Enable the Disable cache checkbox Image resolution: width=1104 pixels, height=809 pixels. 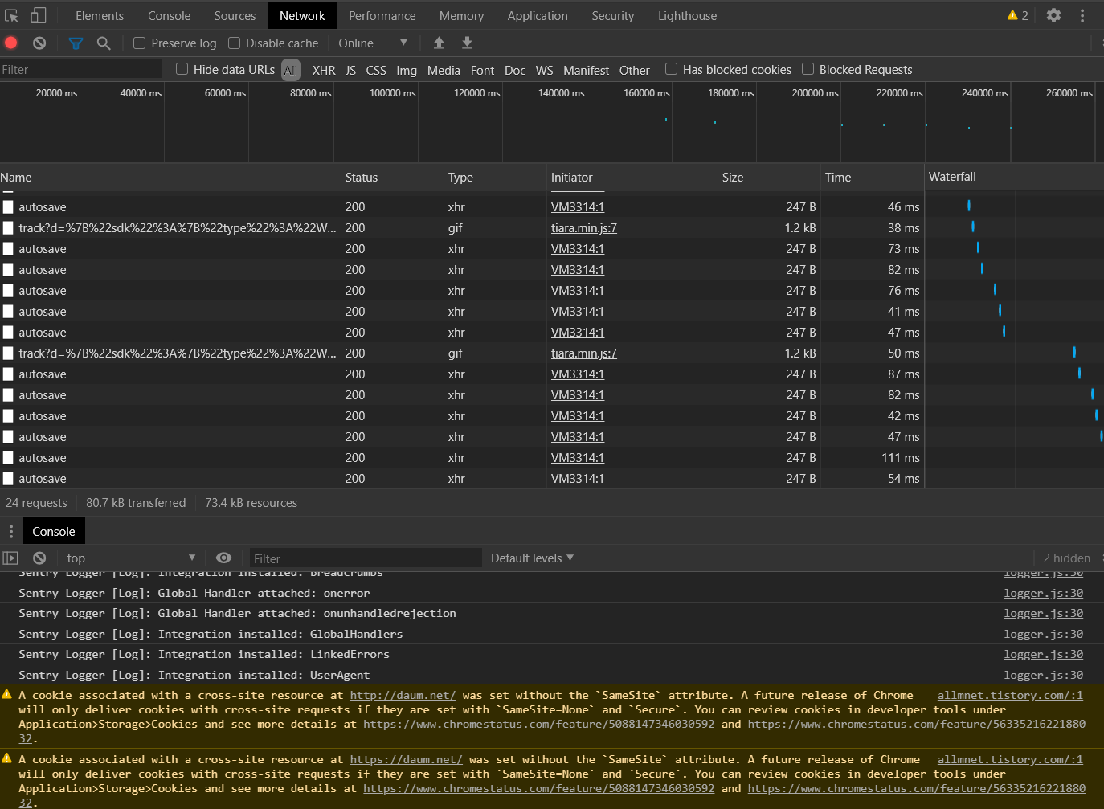[234, 43]
